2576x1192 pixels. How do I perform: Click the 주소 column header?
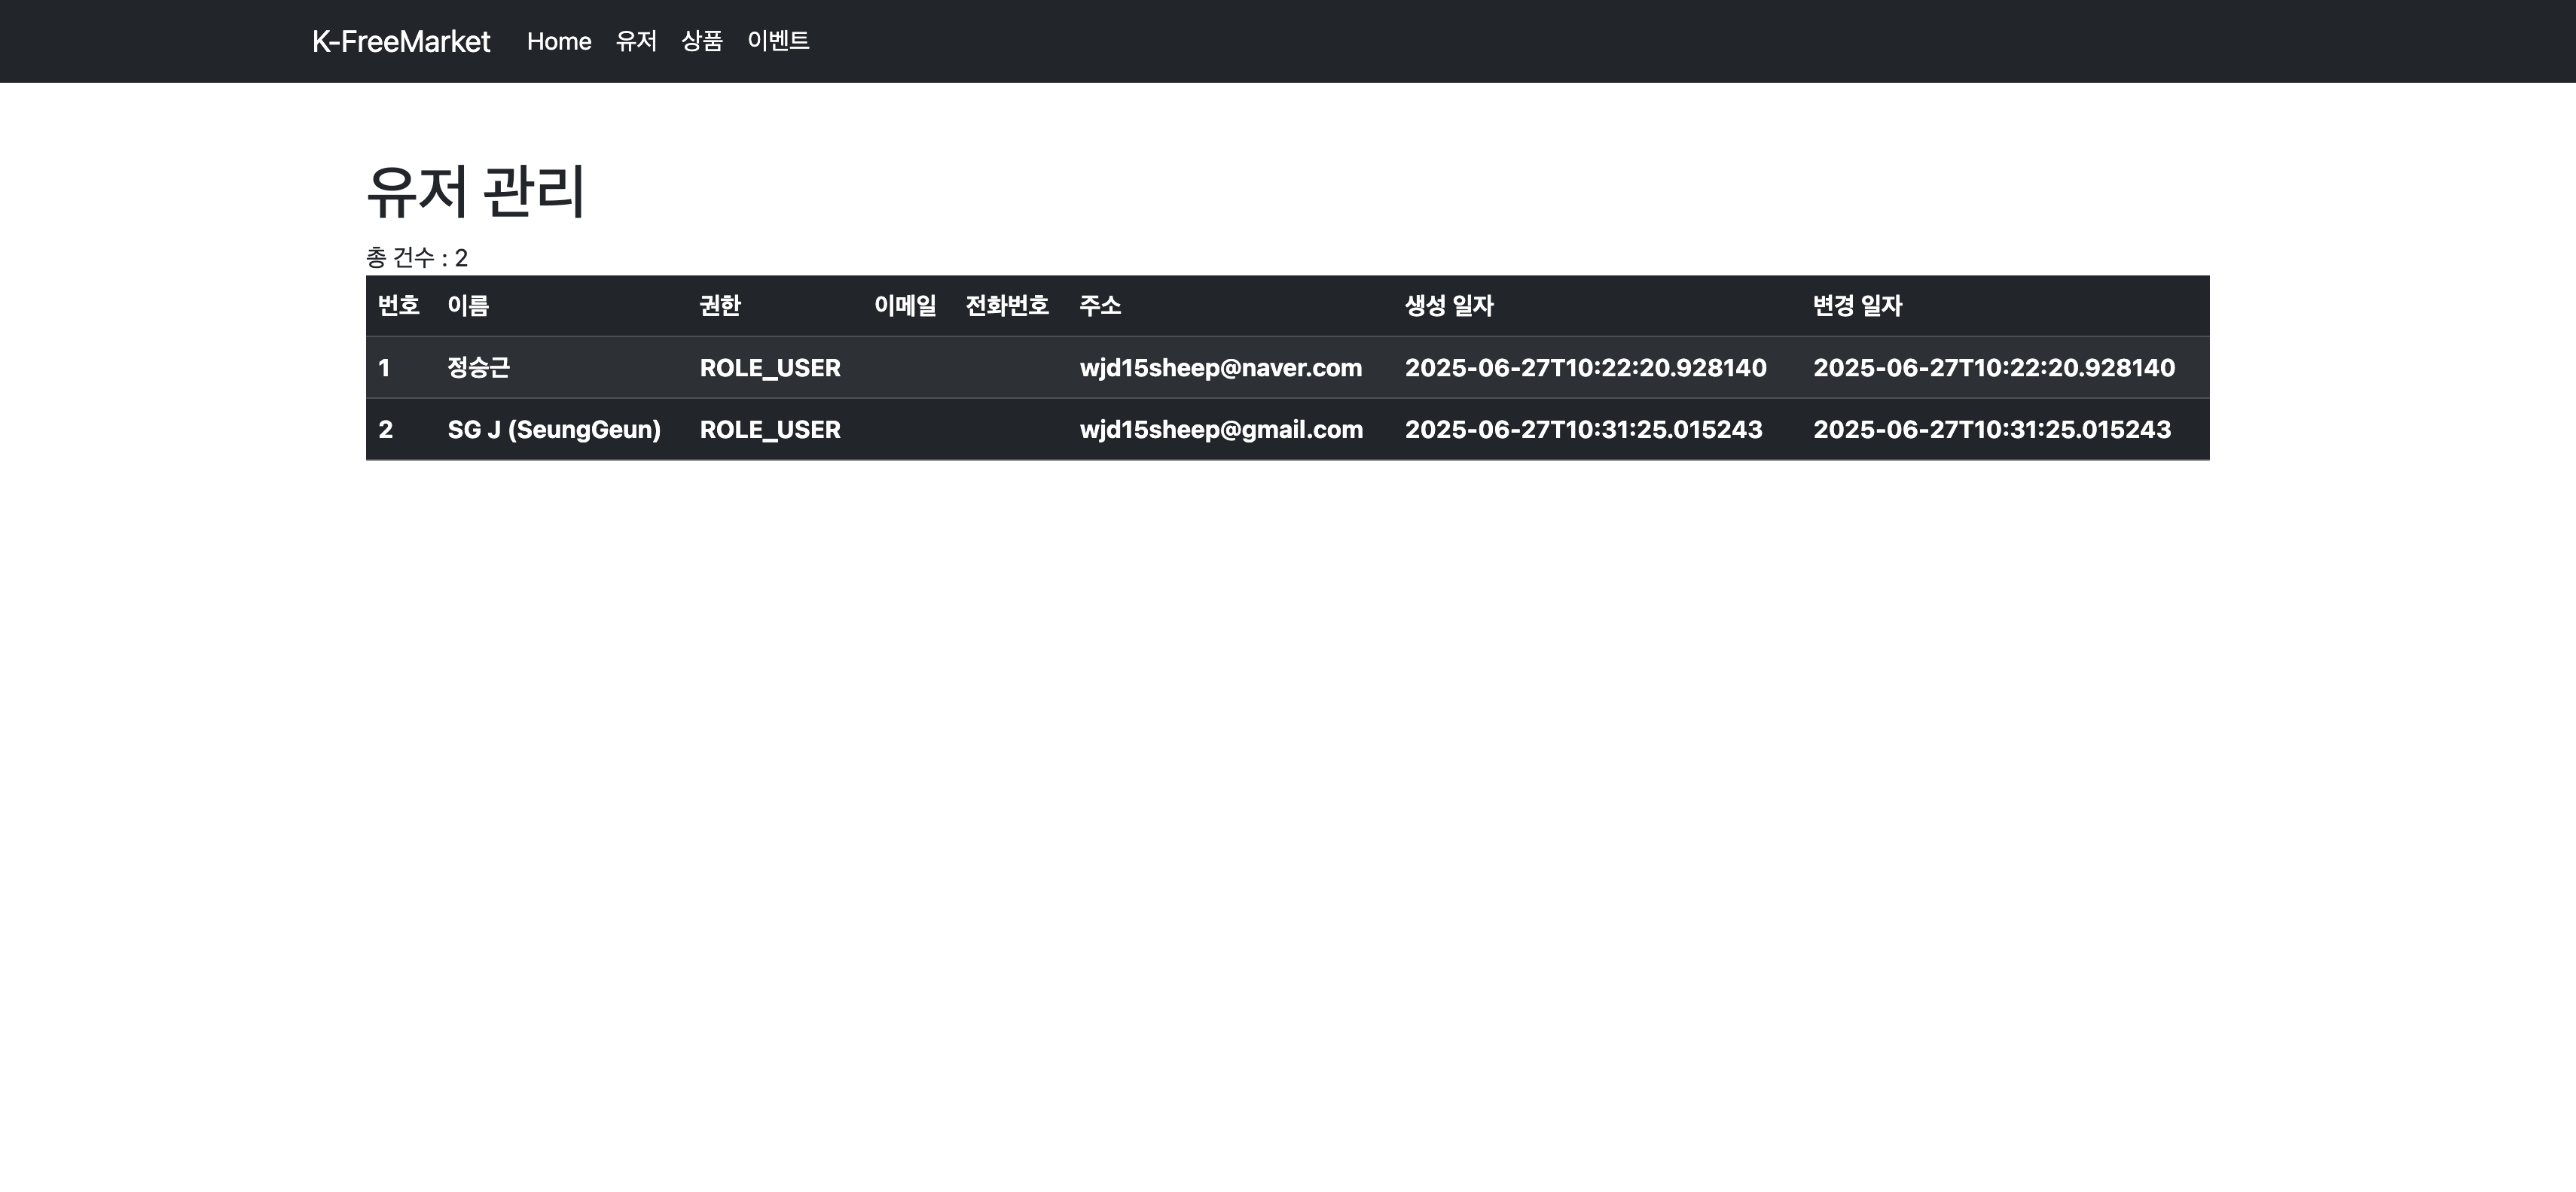[x=1100, y=306]
